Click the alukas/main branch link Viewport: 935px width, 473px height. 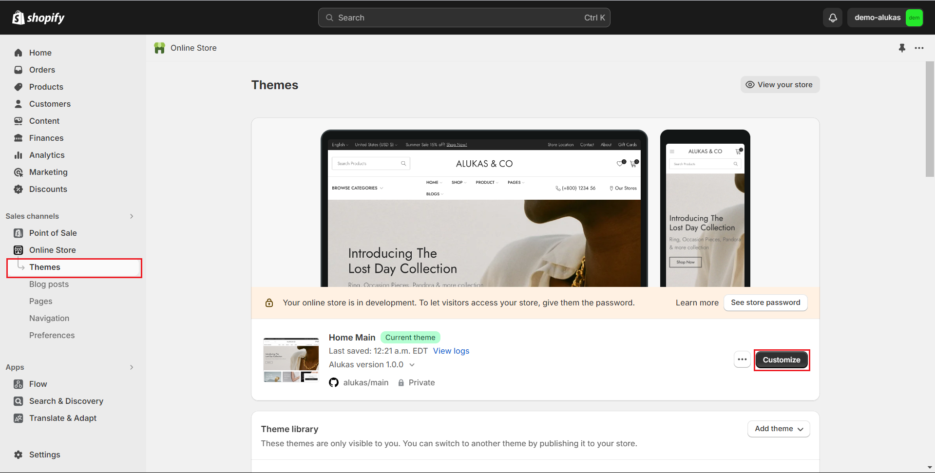[366, 382]
